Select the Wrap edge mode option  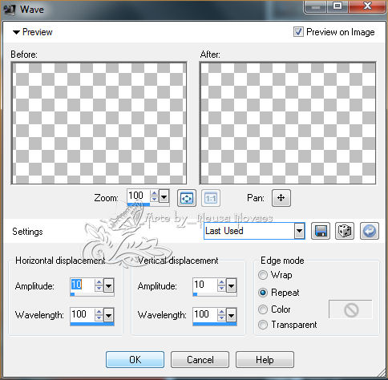click(263, 275)
